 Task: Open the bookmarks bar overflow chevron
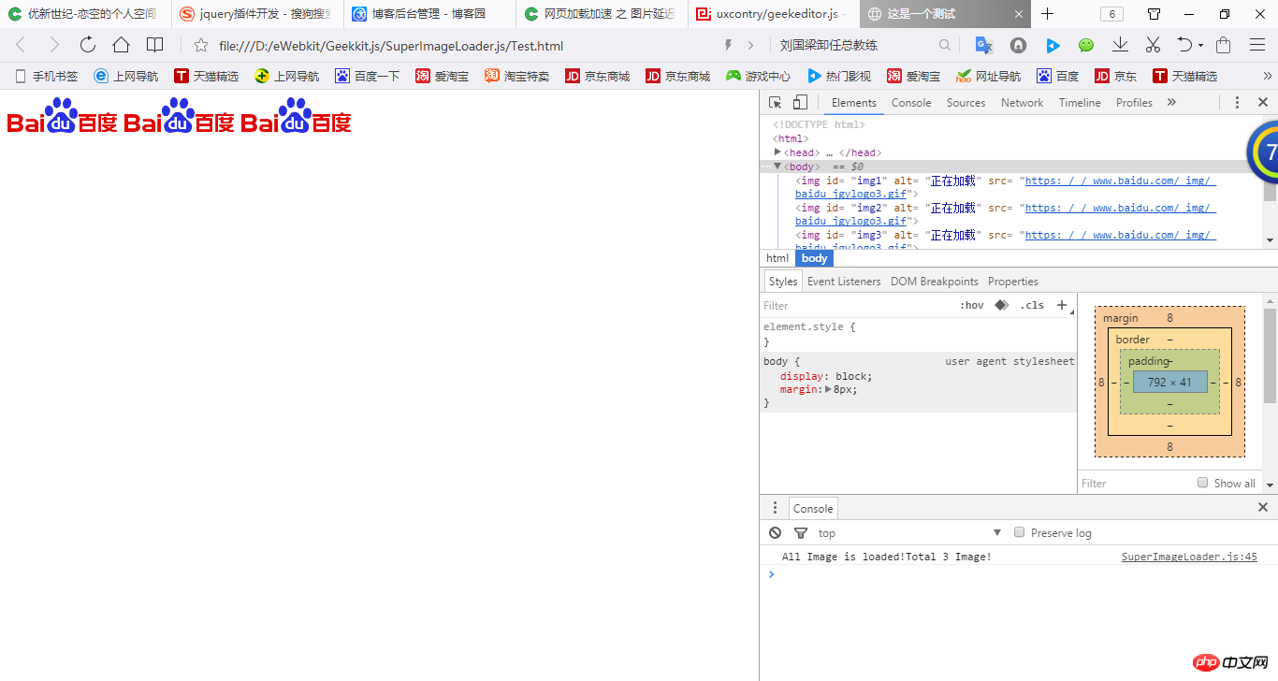tap(1269, 77)
